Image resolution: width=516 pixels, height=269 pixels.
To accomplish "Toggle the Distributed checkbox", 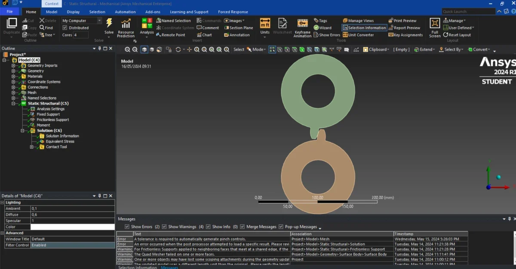I will [65, 28].
